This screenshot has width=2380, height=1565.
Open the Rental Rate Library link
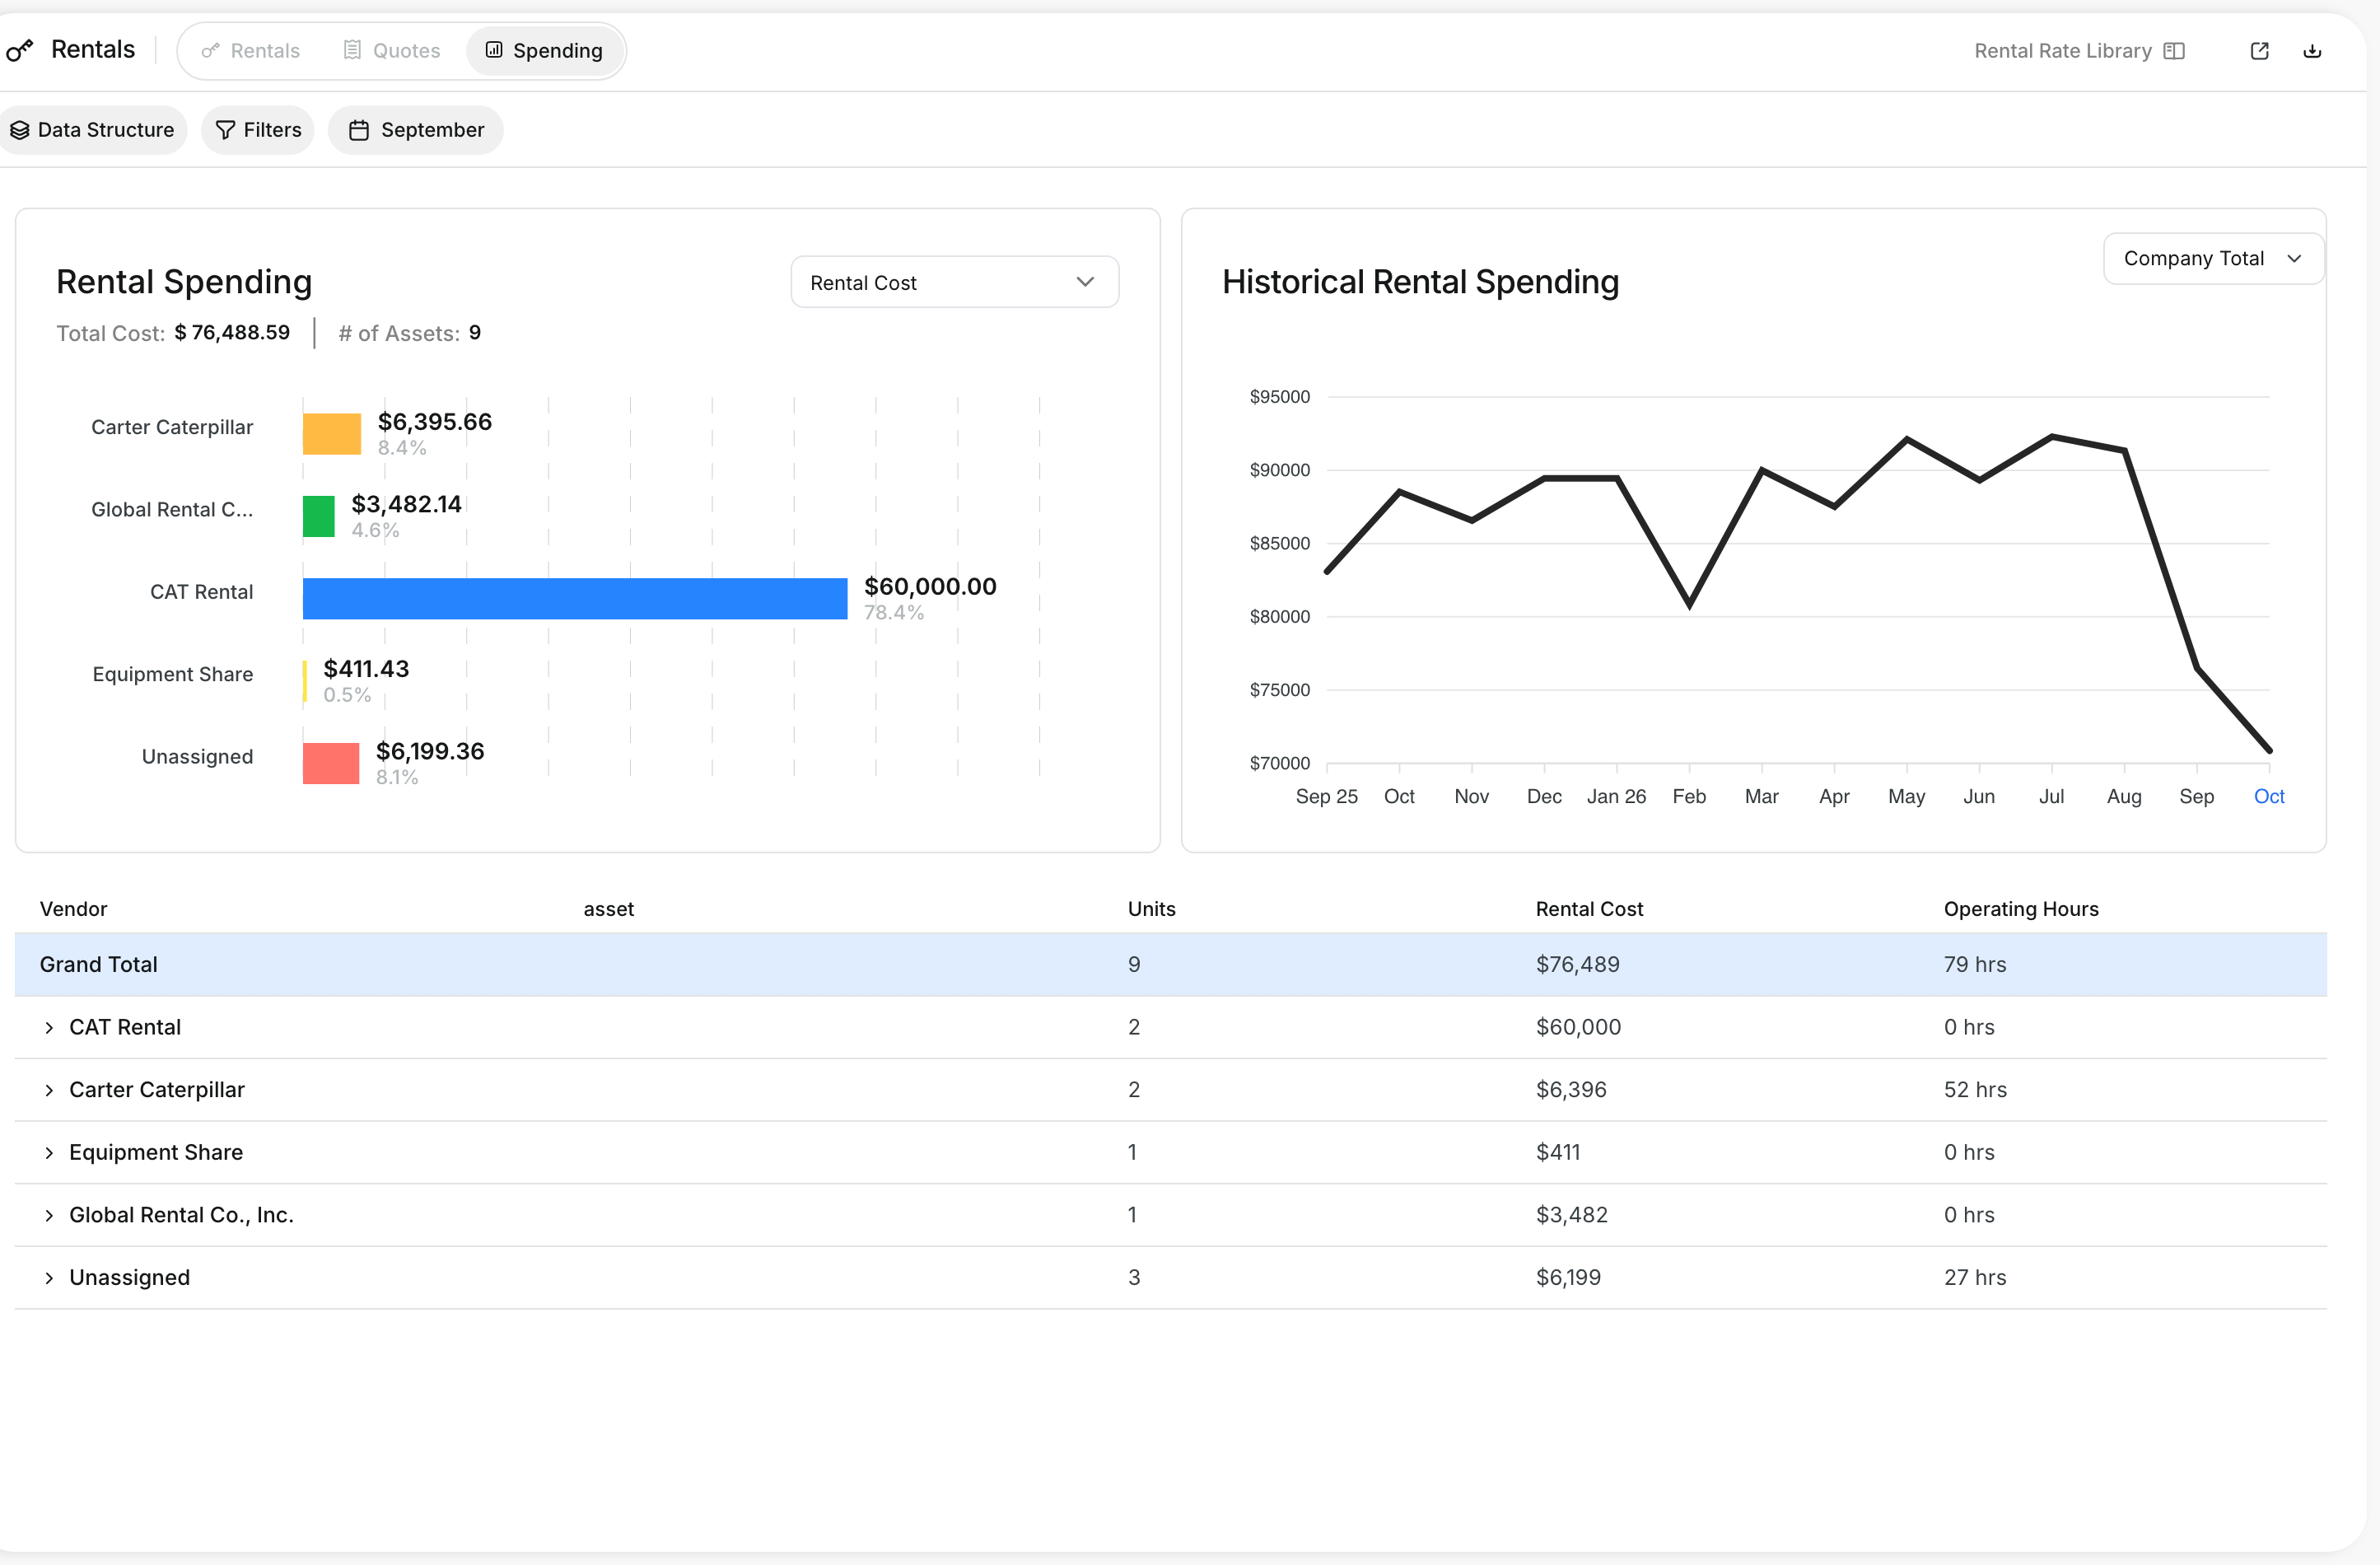pyautogui.click(x=2079, y=51)
